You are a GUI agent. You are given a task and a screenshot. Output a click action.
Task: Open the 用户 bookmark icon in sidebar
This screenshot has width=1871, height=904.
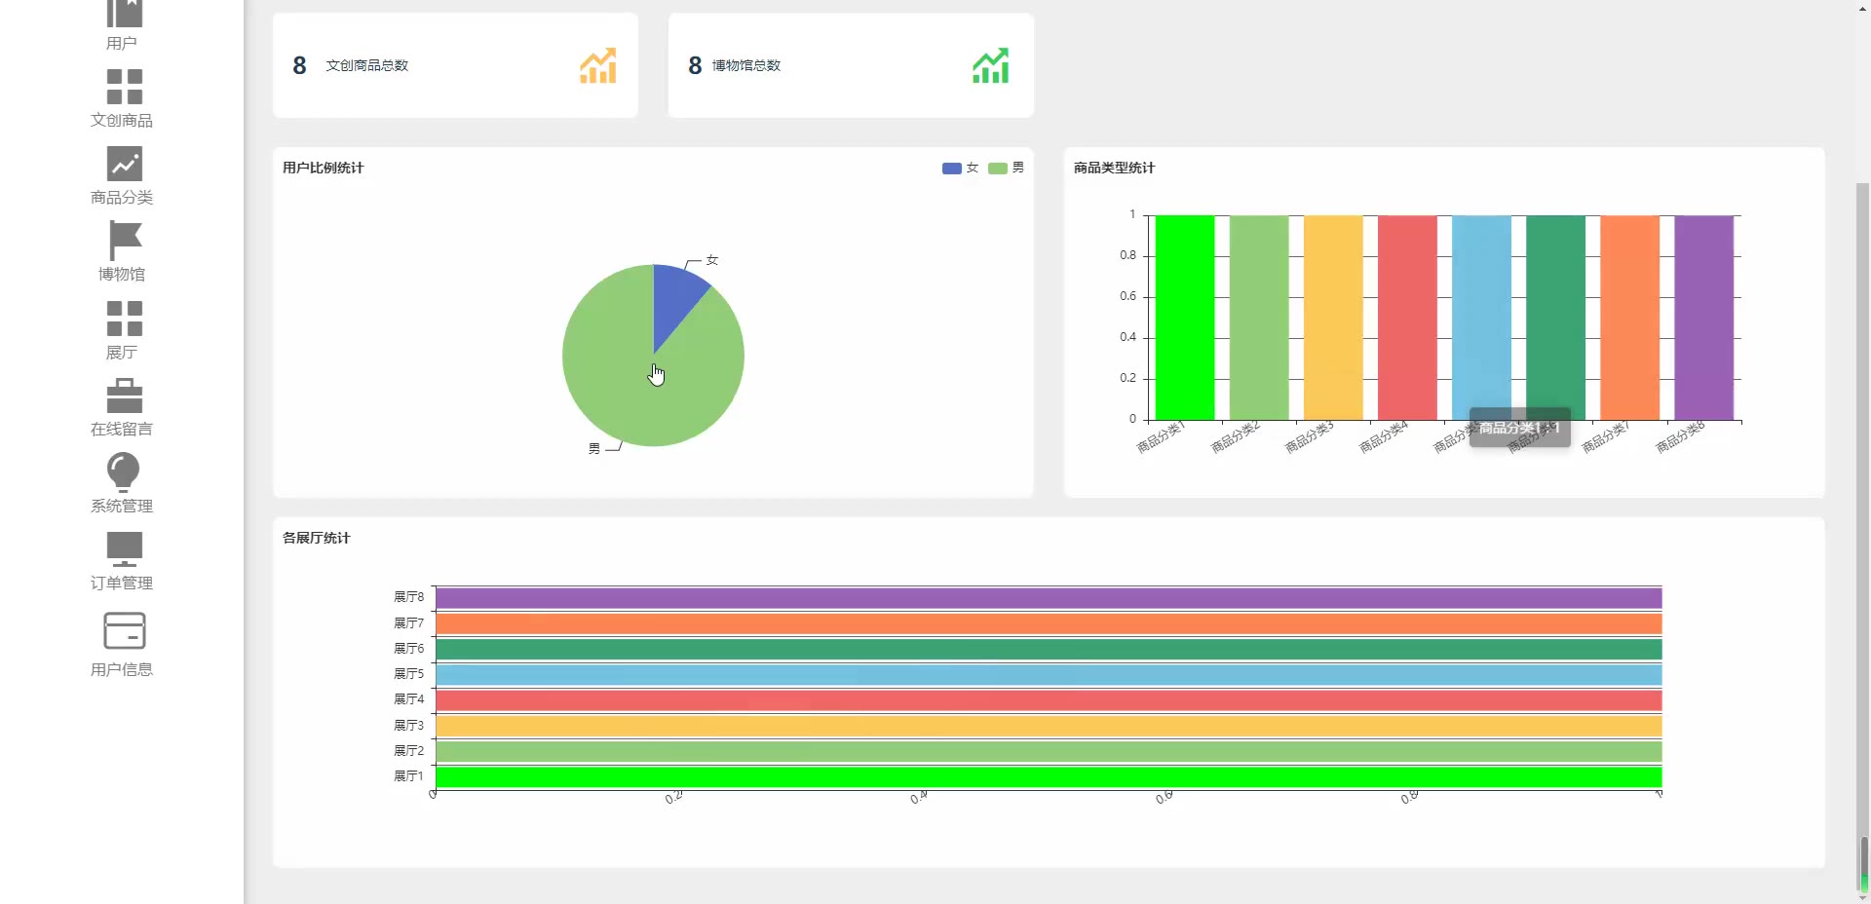124,14
